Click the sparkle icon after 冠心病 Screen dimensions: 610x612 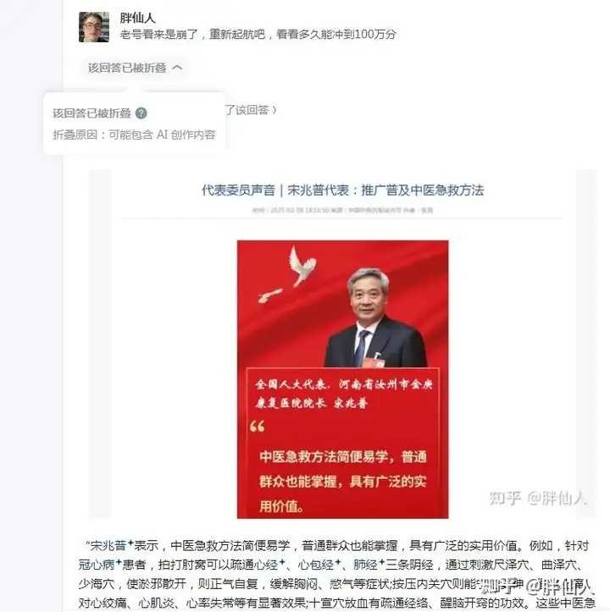(x=119, y=562)
